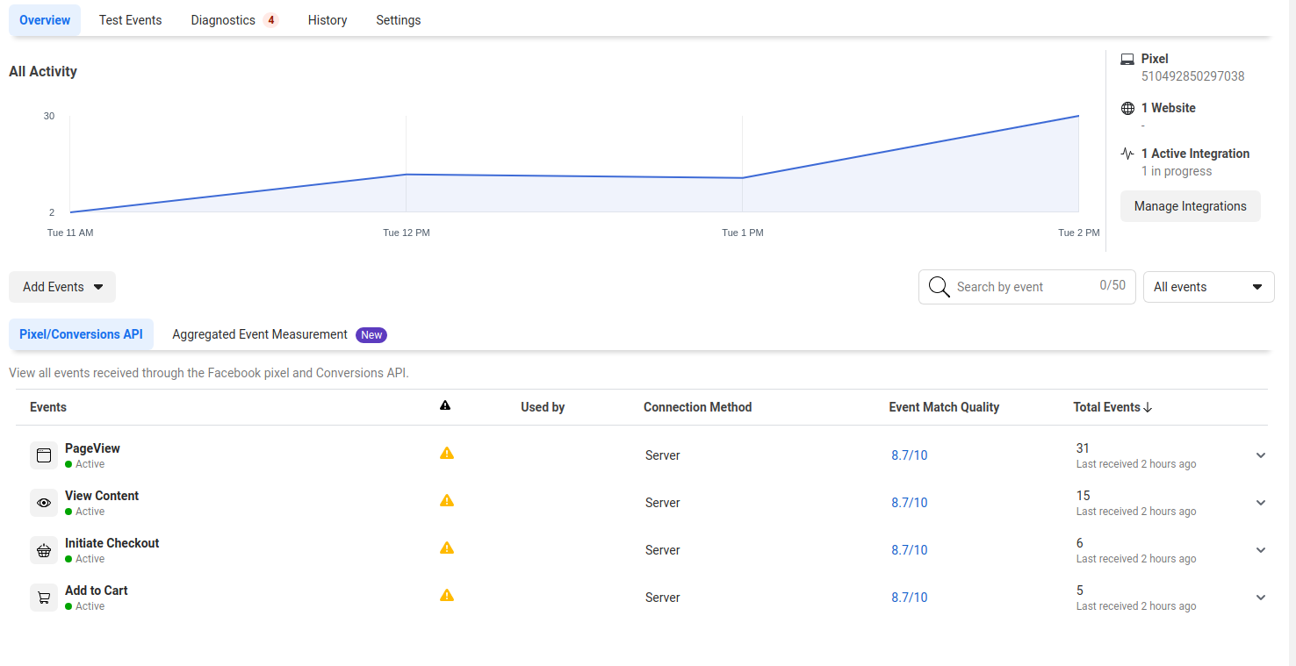Open the PageView 8.7/10 match quality link

click(909, 455)
